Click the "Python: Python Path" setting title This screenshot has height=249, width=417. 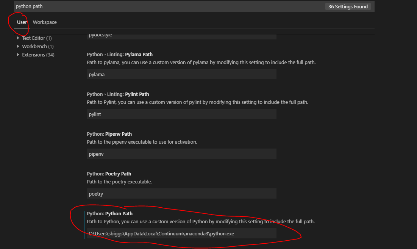pos(109,213)
